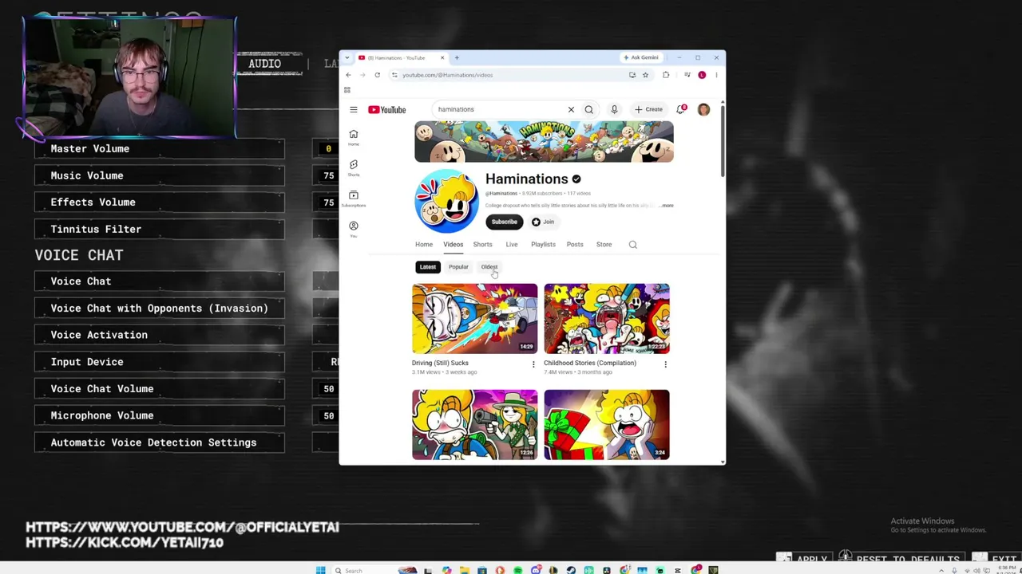Screen dimensions: 1022x574
Task: Play the Childhood Stories compilation thumbnail
Action: click(x=607, y=318)
